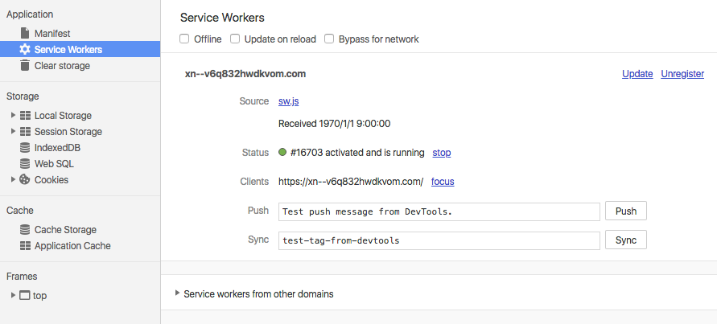Viewport: 717px width, 324px height.
Task: Click the Service Workers gear icon
Action: tap(25, 49)
